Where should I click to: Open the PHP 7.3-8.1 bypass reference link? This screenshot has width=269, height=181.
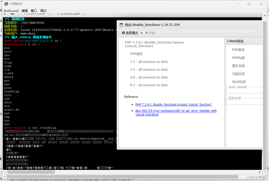173,104
